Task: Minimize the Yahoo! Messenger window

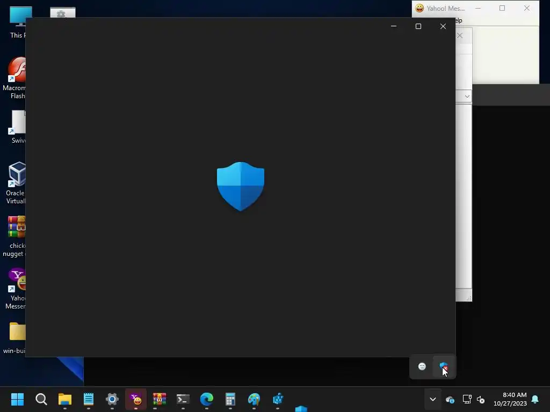Action: [477, 8]
